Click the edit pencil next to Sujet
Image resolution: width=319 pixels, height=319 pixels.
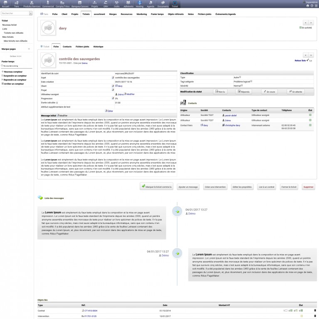point(113,78)
